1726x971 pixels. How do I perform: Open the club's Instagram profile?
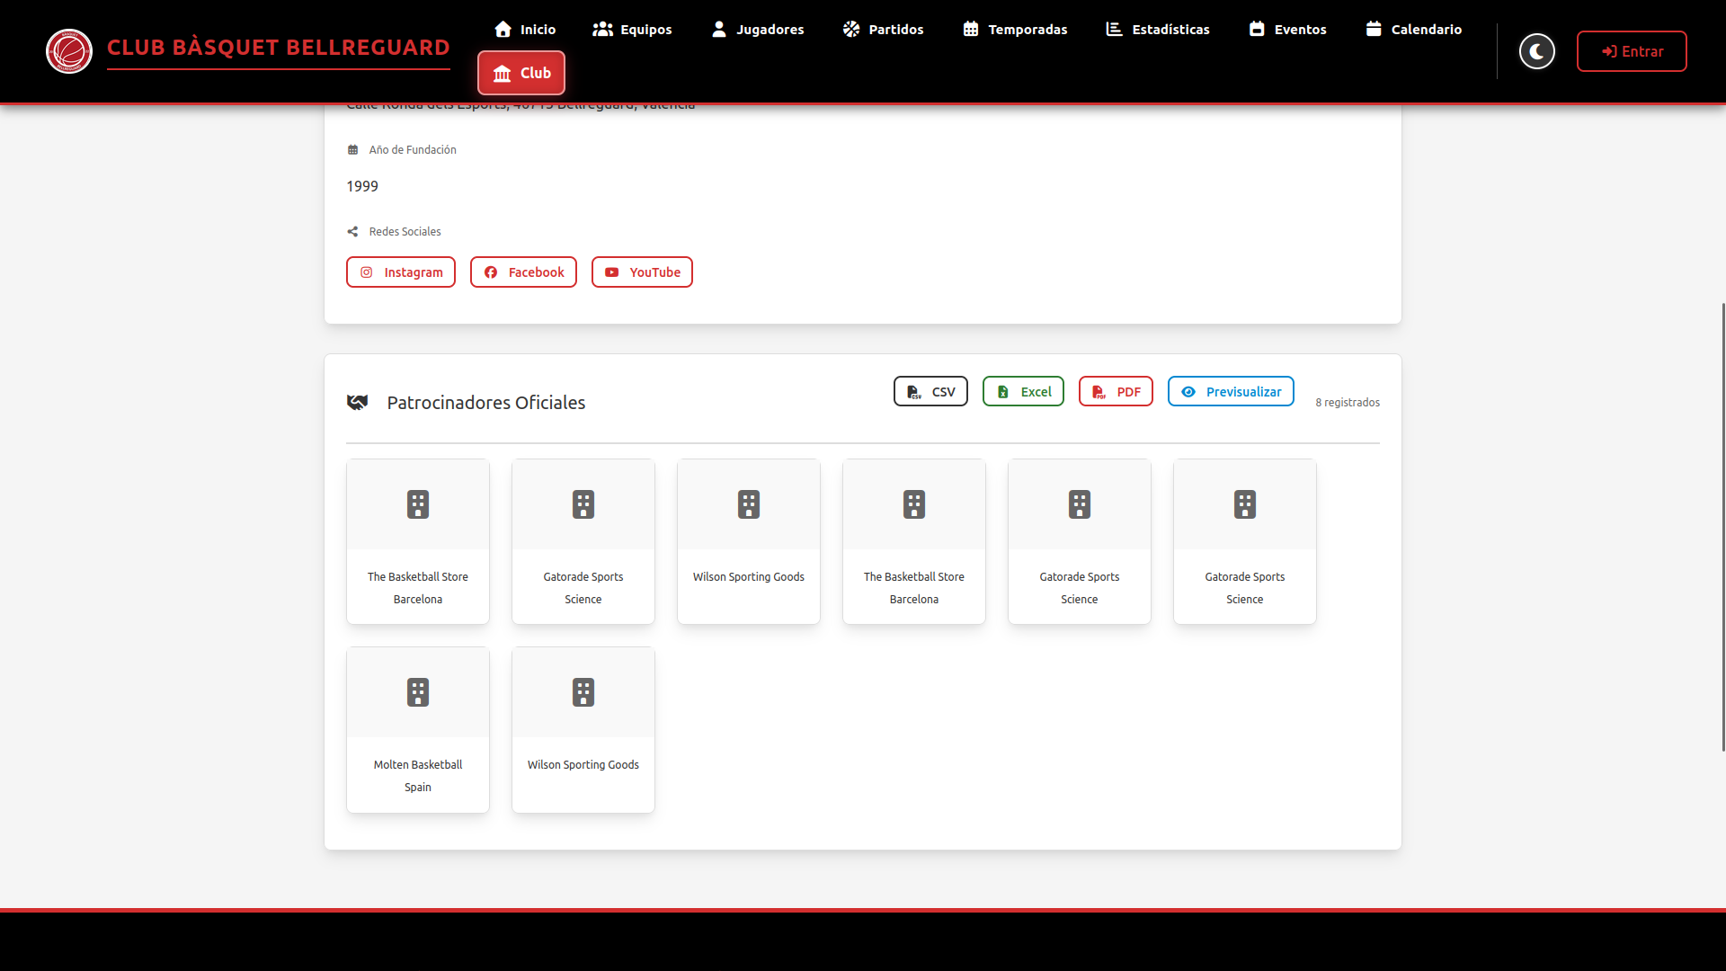[x=401, y=272]
